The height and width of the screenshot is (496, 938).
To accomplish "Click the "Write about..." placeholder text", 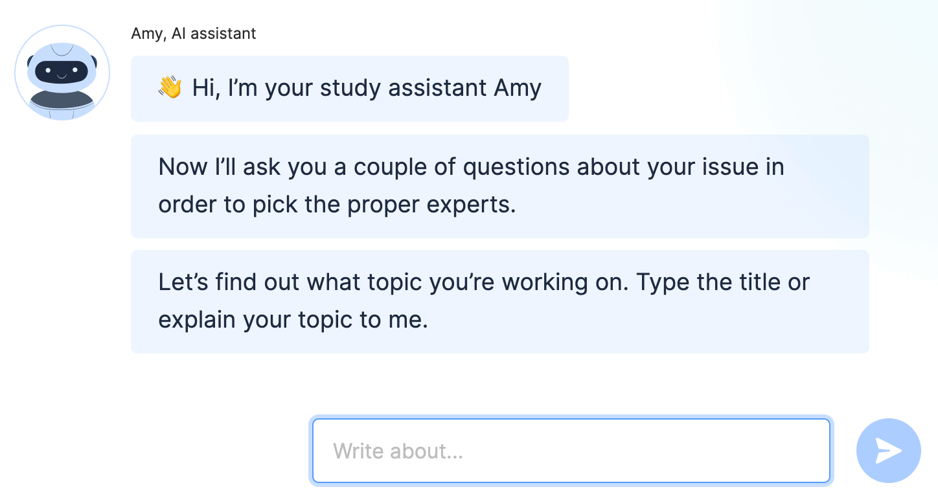I will [x=398, y=451].
